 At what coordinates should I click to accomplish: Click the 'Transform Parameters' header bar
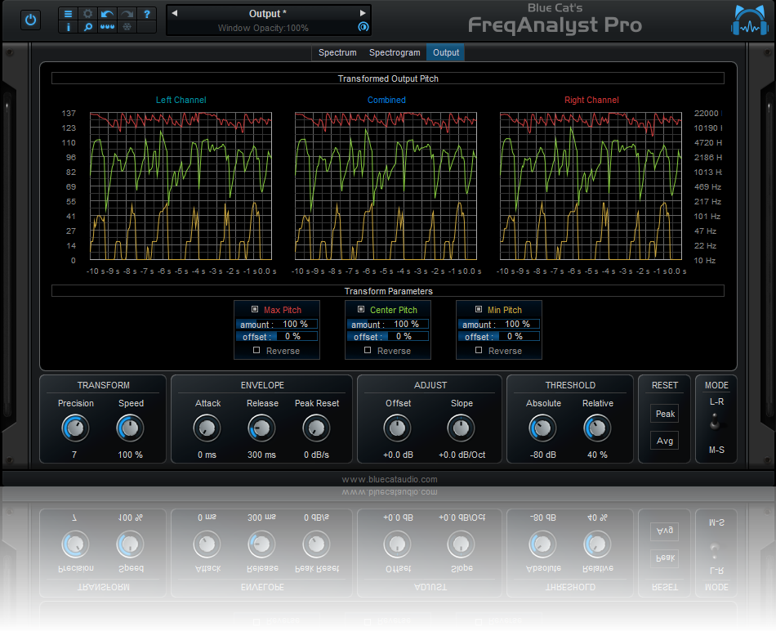pyautogui.click(x=388, y=291)
